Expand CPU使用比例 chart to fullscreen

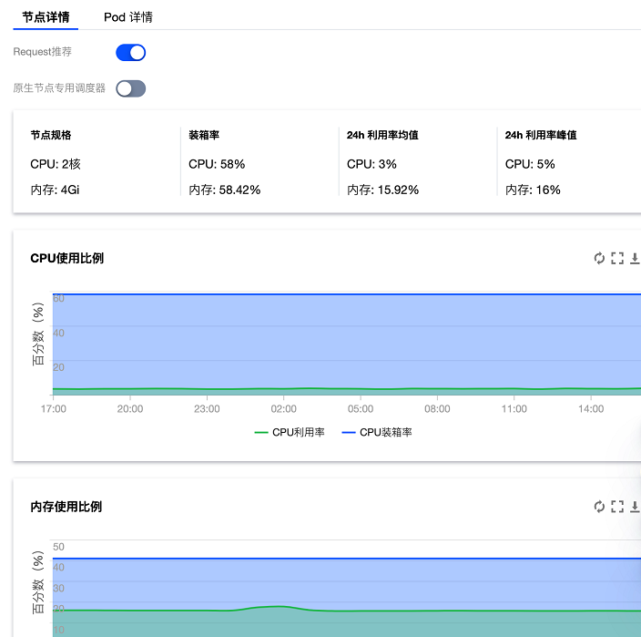(x=617, y=258)
